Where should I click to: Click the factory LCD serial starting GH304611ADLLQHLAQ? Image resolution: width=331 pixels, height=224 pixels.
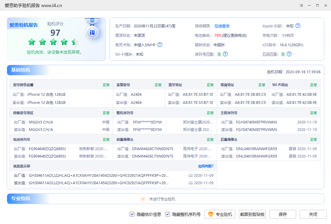click(x=99, y=176)
